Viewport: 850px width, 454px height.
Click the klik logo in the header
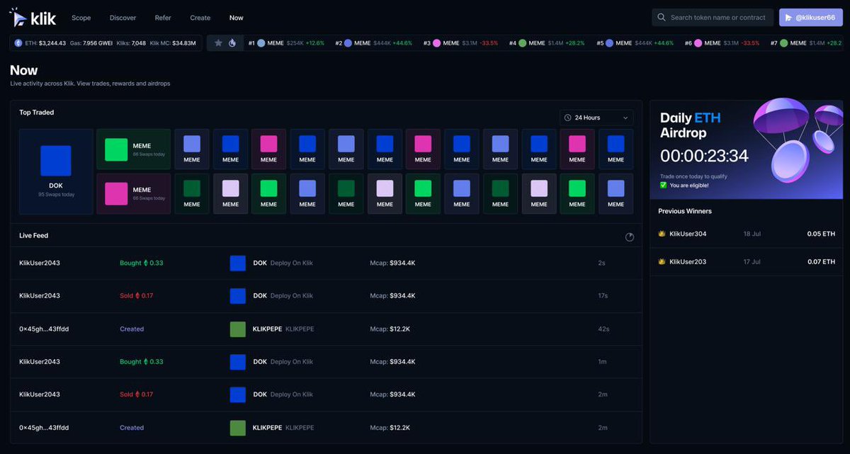pyautogui.click(x=33, y=18)
